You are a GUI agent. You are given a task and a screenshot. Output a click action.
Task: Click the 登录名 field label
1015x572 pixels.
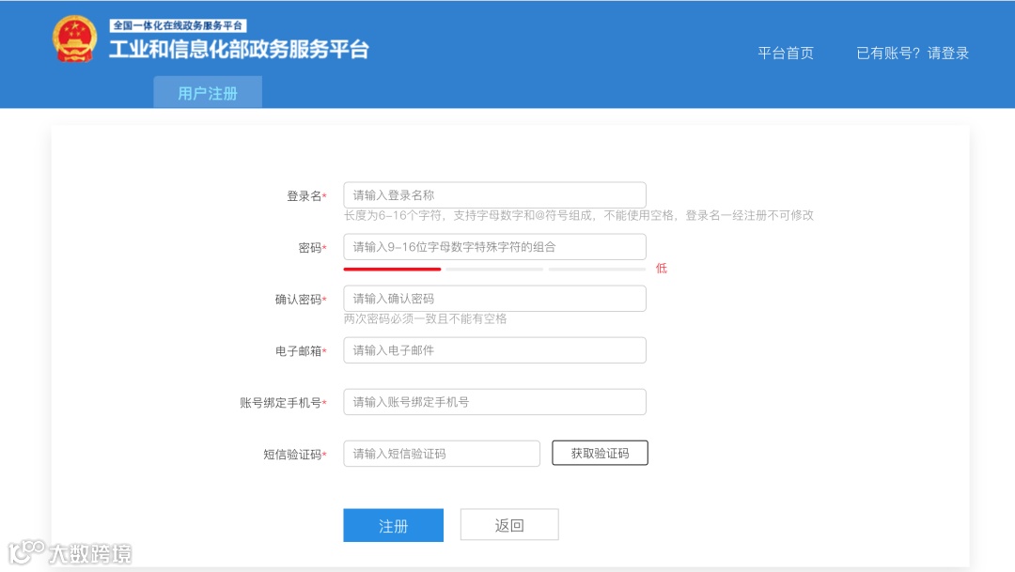(306, 195)
